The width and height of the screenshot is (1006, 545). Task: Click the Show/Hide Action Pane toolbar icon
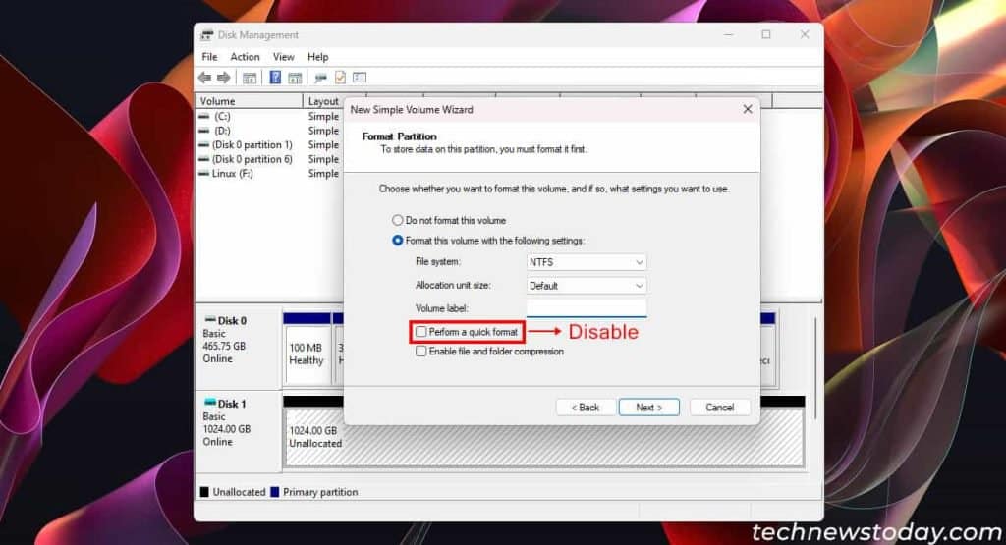pos(295,78)
